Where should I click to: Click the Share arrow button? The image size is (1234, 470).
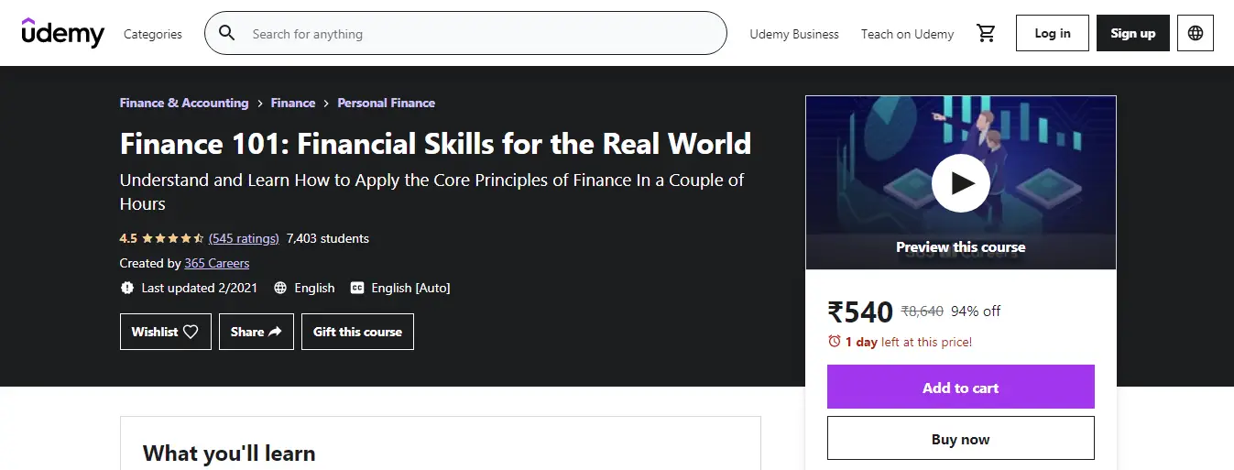coord(256,332)
